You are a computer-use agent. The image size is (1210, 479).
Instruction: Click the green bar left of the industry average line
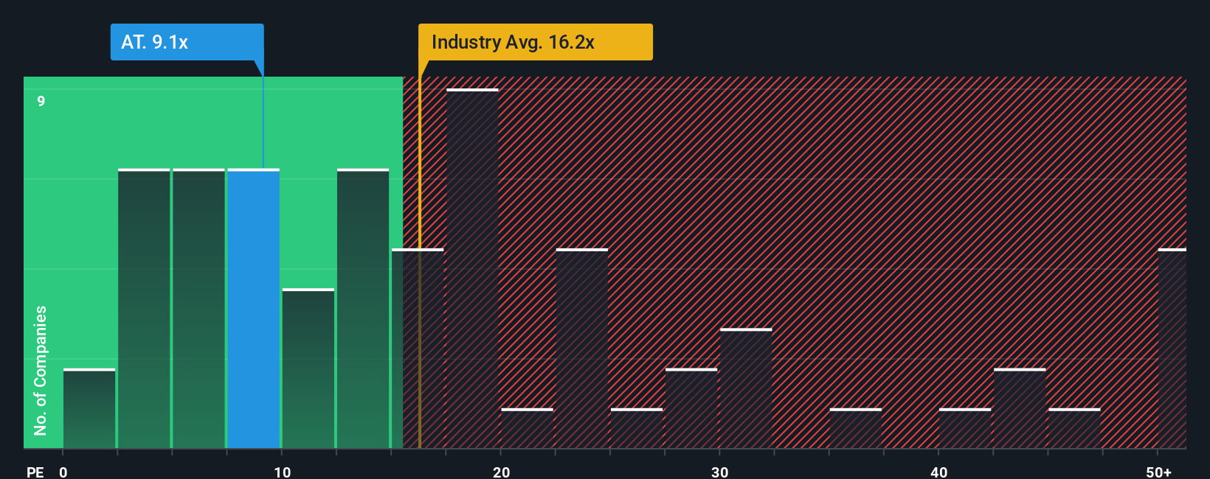363,309
